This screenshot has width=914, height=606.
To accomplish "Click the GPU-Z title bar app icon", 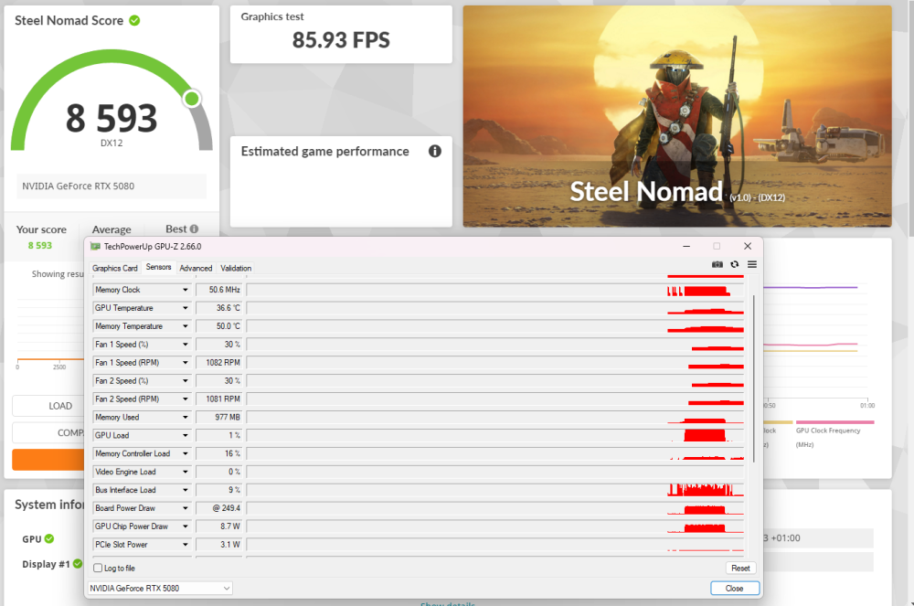I will point(95,247).
